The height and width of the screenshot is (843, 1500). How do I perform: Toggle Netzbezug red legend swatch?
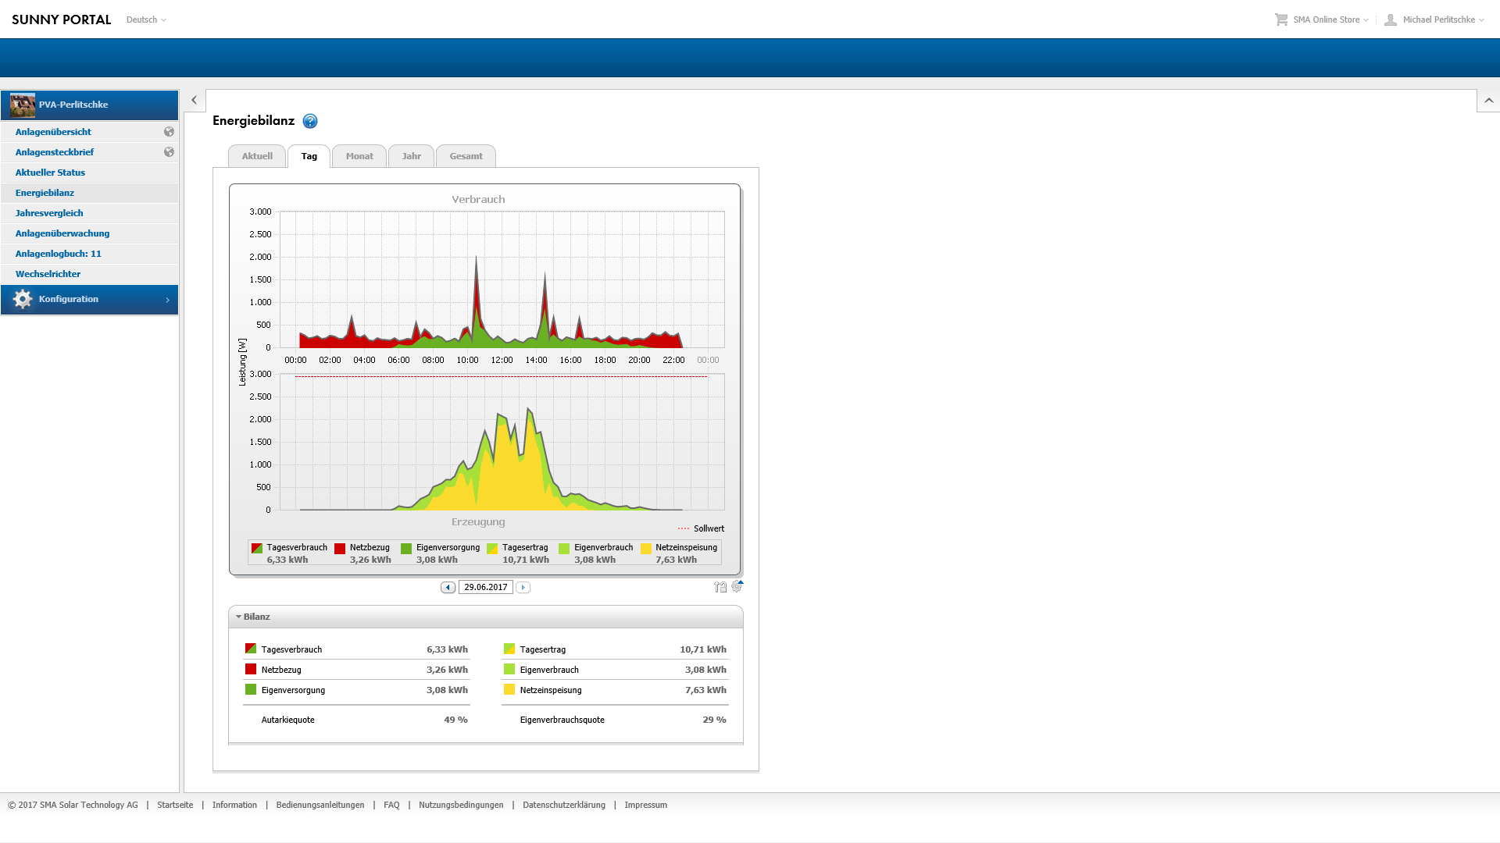340,549
